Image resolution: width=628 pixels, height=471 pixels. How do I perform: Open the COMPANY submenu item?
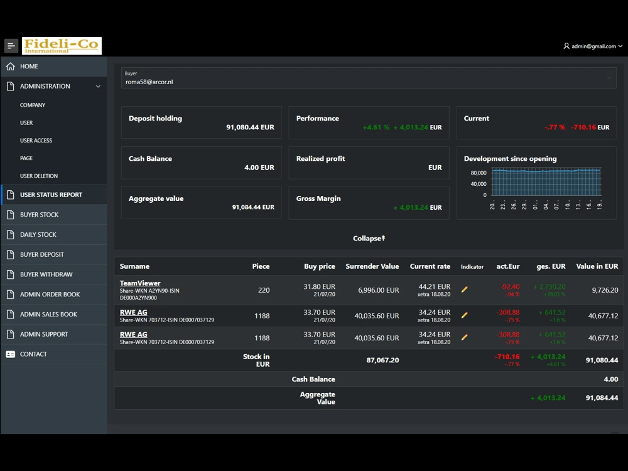[33, 105]
